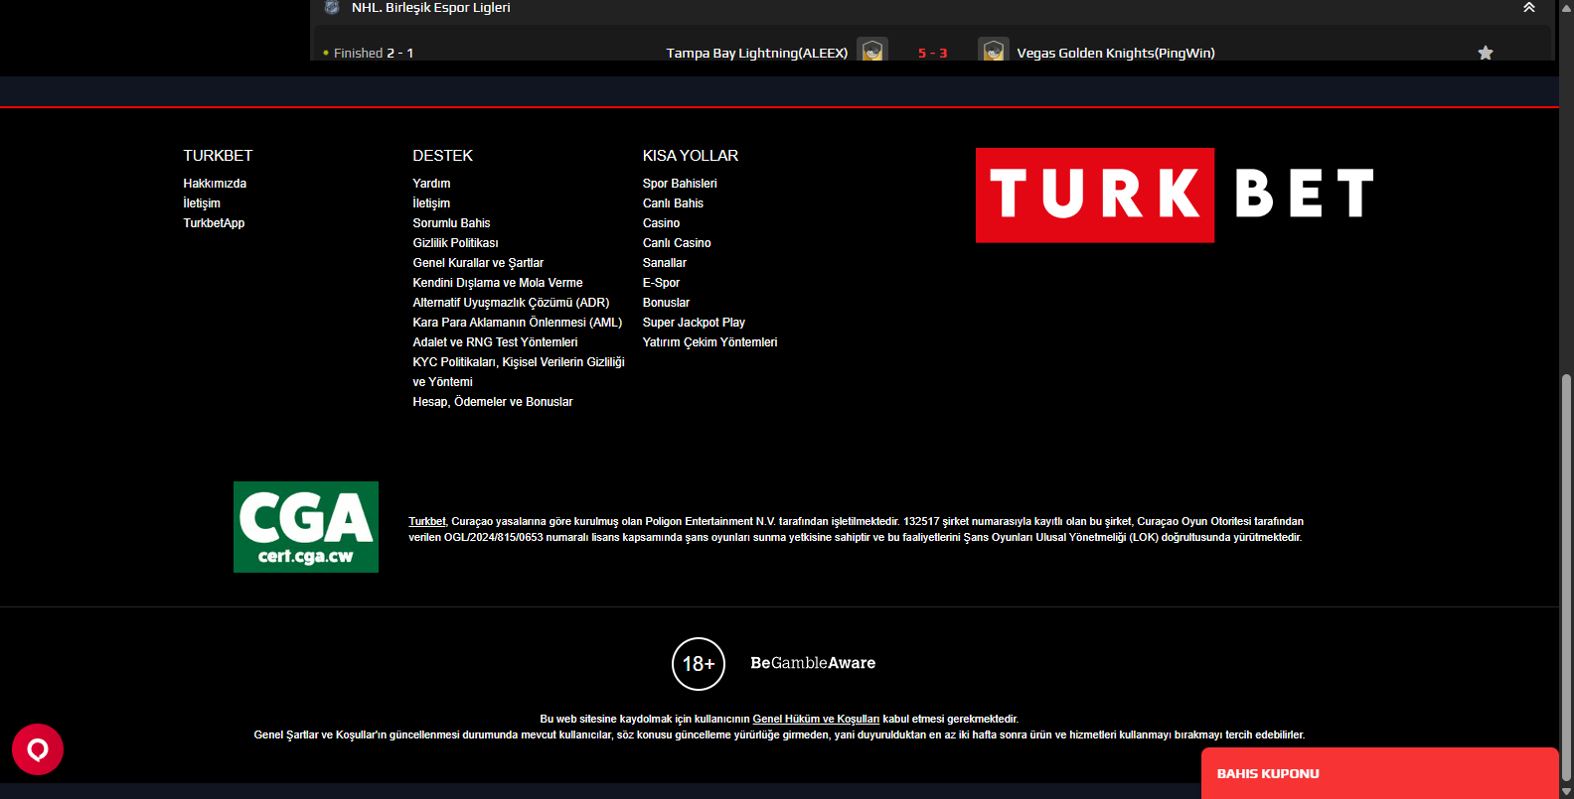Click the scrollbar down arrow
The image size is (1574, 799).
click(x=1566, y=791)
